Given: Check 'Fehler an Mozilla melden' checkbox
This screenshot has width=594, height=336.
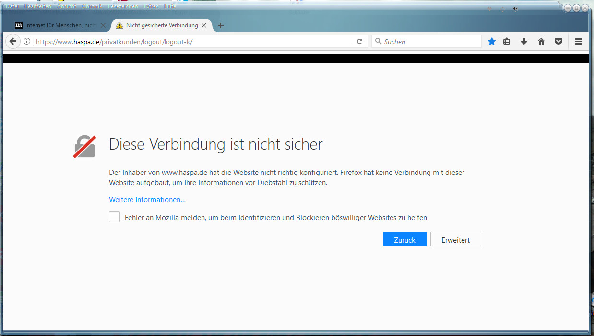Looking at the screenshot, I should [114, 217].
